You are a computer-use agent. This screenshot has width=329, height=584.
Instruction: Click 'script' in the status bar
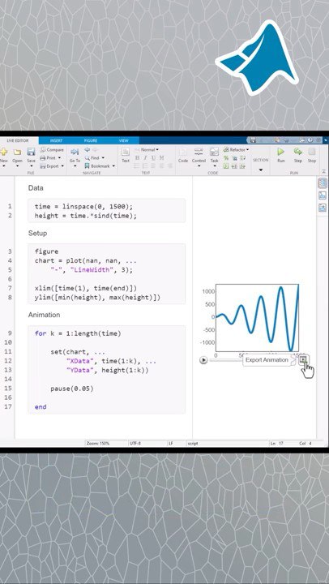(x=193, y=444)
